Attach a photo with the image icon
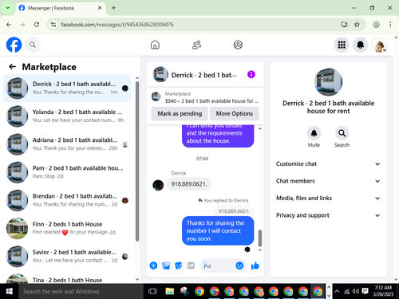Image resolution: width=399 pixels, height=299 pixels. tap(166, 266)
